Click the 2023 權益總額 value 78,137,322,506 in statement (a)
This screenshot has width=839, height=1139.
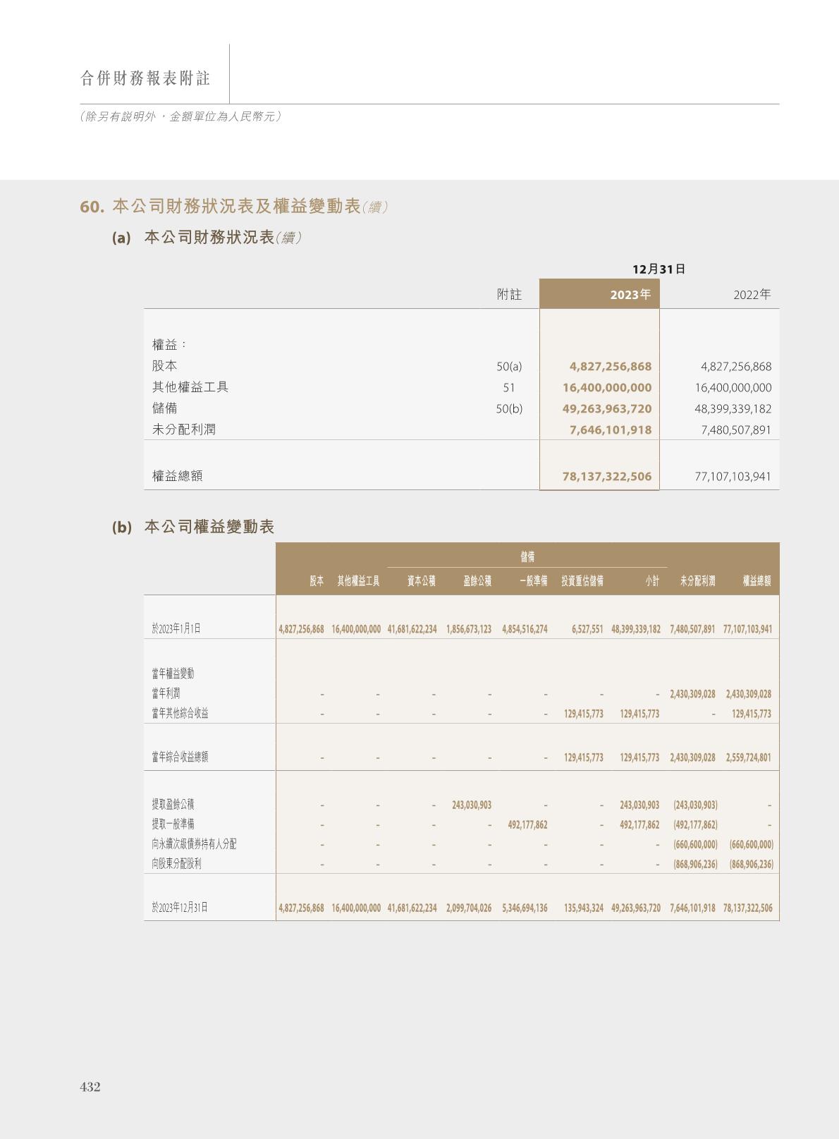(x=606, y=477)
